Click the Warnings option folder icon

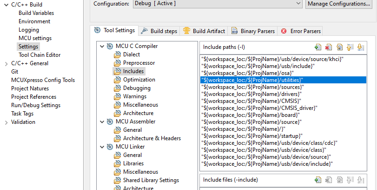[117, 96]
